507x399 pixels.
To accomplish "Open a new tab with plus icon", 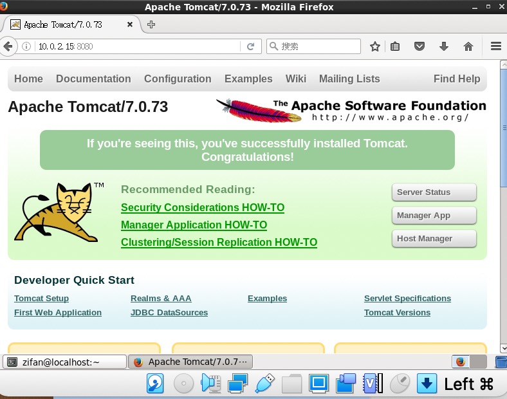I will pyautogui.click(x=151, y=24).
